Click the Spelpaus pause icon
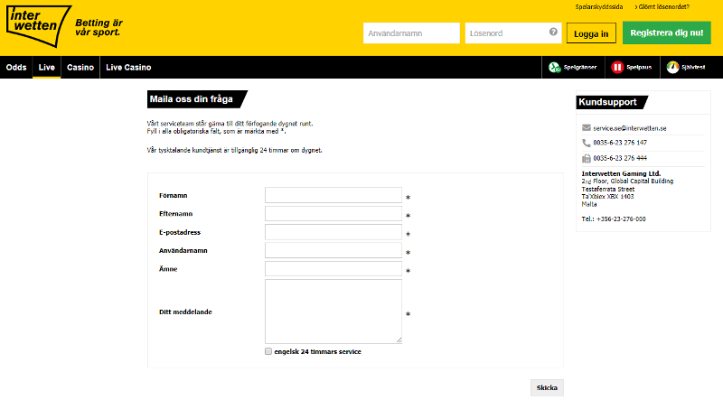This screenshot has width=723, height=400. 617,68
